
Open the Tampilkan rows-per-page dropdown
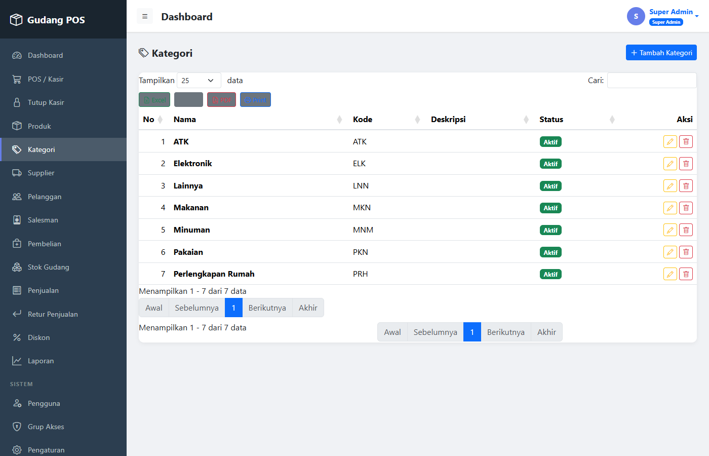pos(199,81)
